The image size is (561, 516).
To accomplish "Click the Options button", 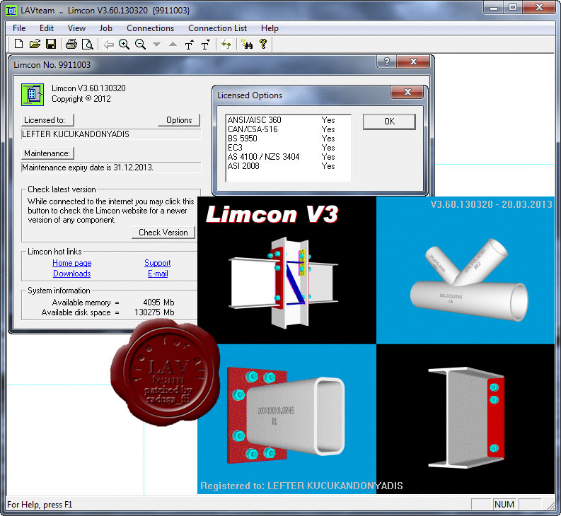I will 179,120.
